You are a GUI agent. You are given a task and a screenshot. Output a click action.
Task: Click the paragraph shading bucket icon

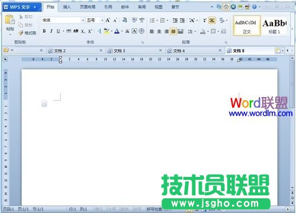(x=202, y=31)
